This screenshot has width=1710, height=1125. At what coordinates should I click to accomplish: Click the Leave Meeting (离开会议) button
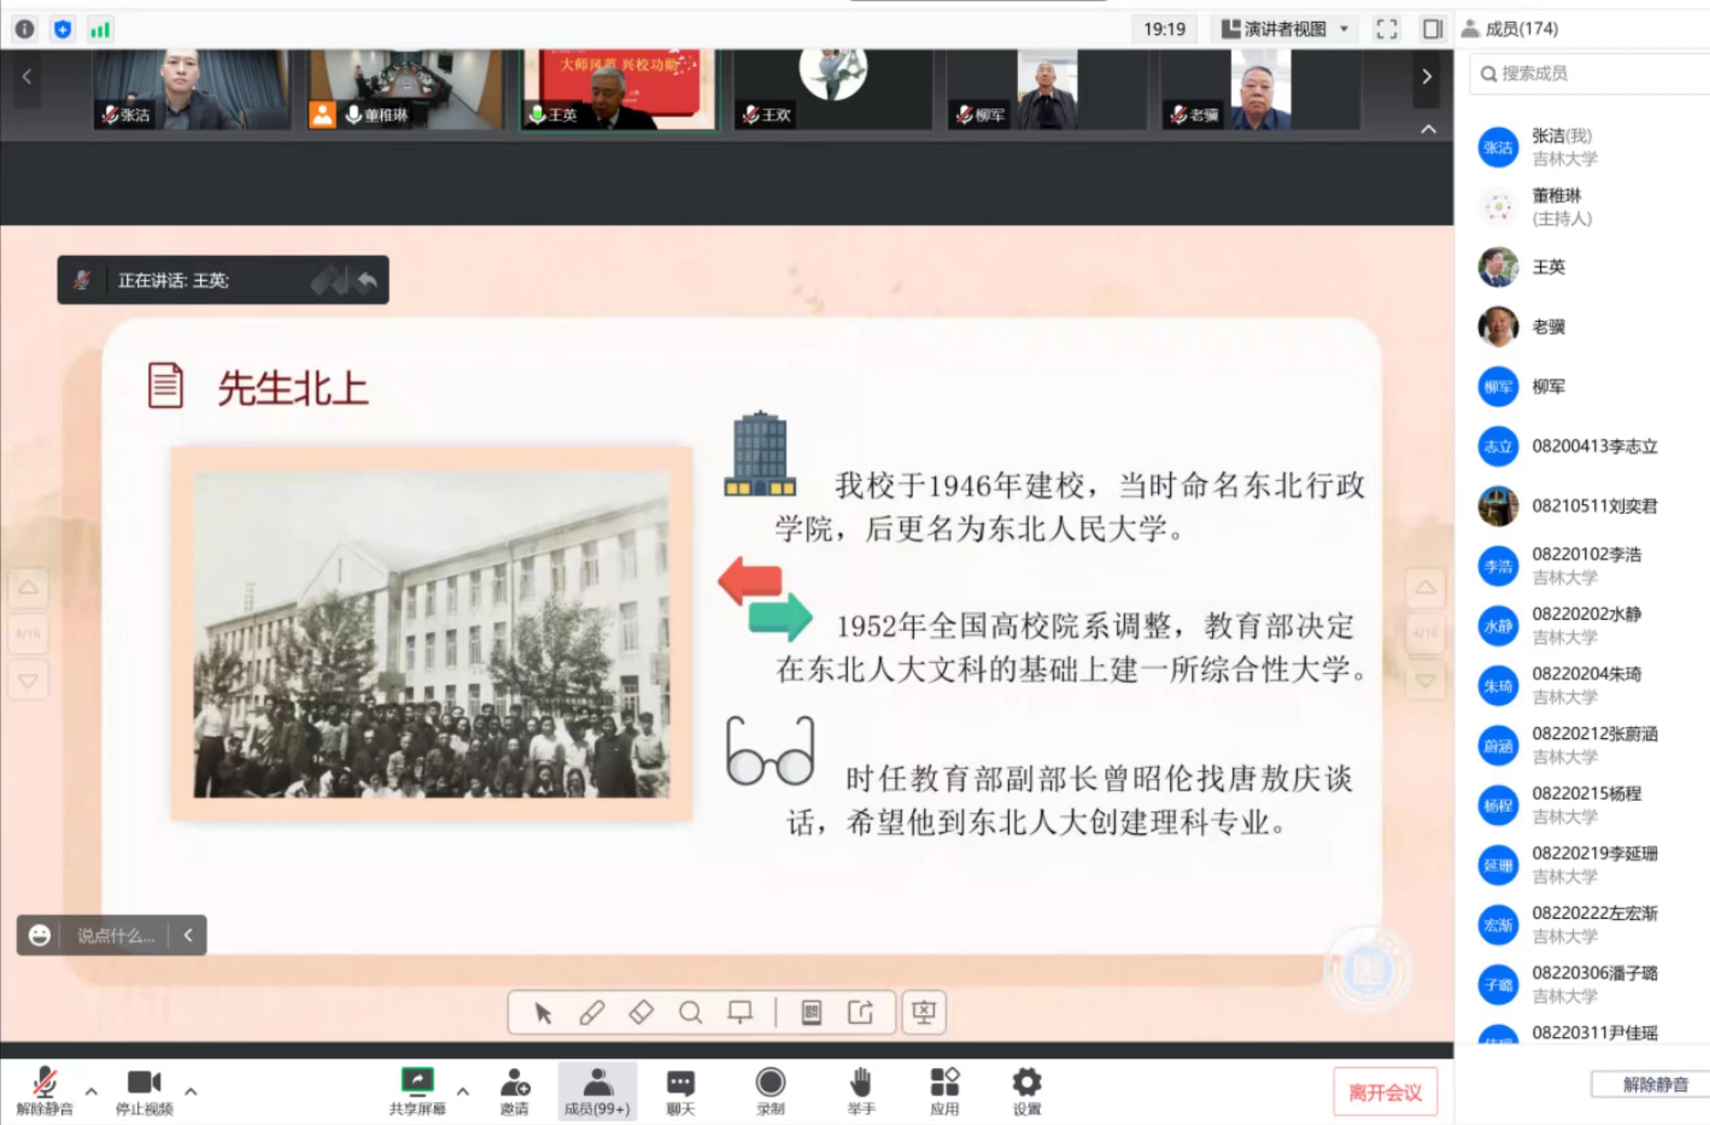coord(1384,1092)
